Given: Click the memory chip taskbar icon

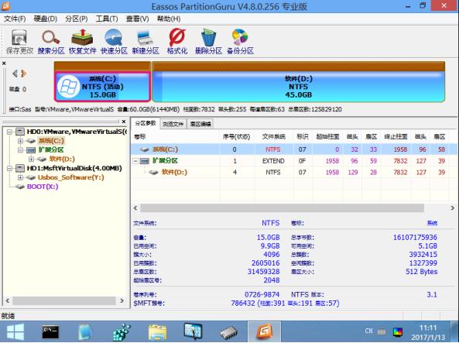Looking at the screenshot, I should 228,332.
